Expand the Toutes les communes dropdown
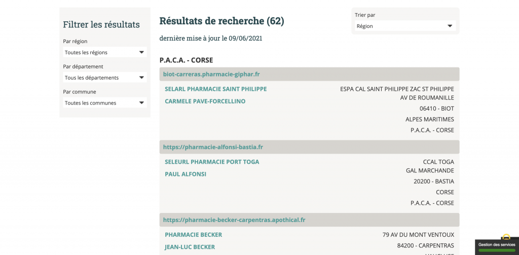This screenshot has height=255, width=519. coord(104,103)
